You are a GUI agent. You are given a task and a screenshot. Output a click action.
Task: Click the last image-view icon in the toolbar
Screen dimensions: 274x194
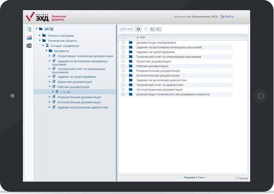159,29
